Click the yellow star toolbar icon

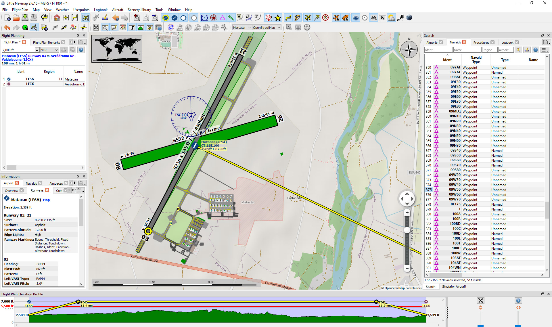click(278, 18)
